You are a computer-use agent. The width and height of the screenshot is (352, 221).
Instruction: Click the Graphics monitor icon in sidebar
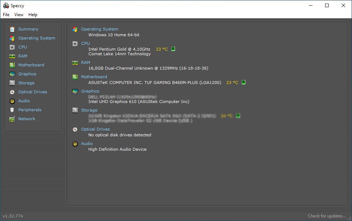click(x=12, y=74)
